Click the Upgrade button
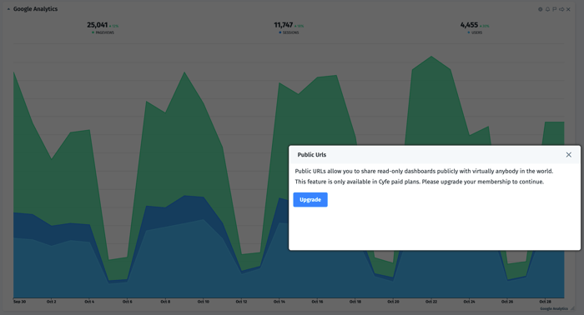Screen dimensions: 584x315 click(x=310, y=200)
